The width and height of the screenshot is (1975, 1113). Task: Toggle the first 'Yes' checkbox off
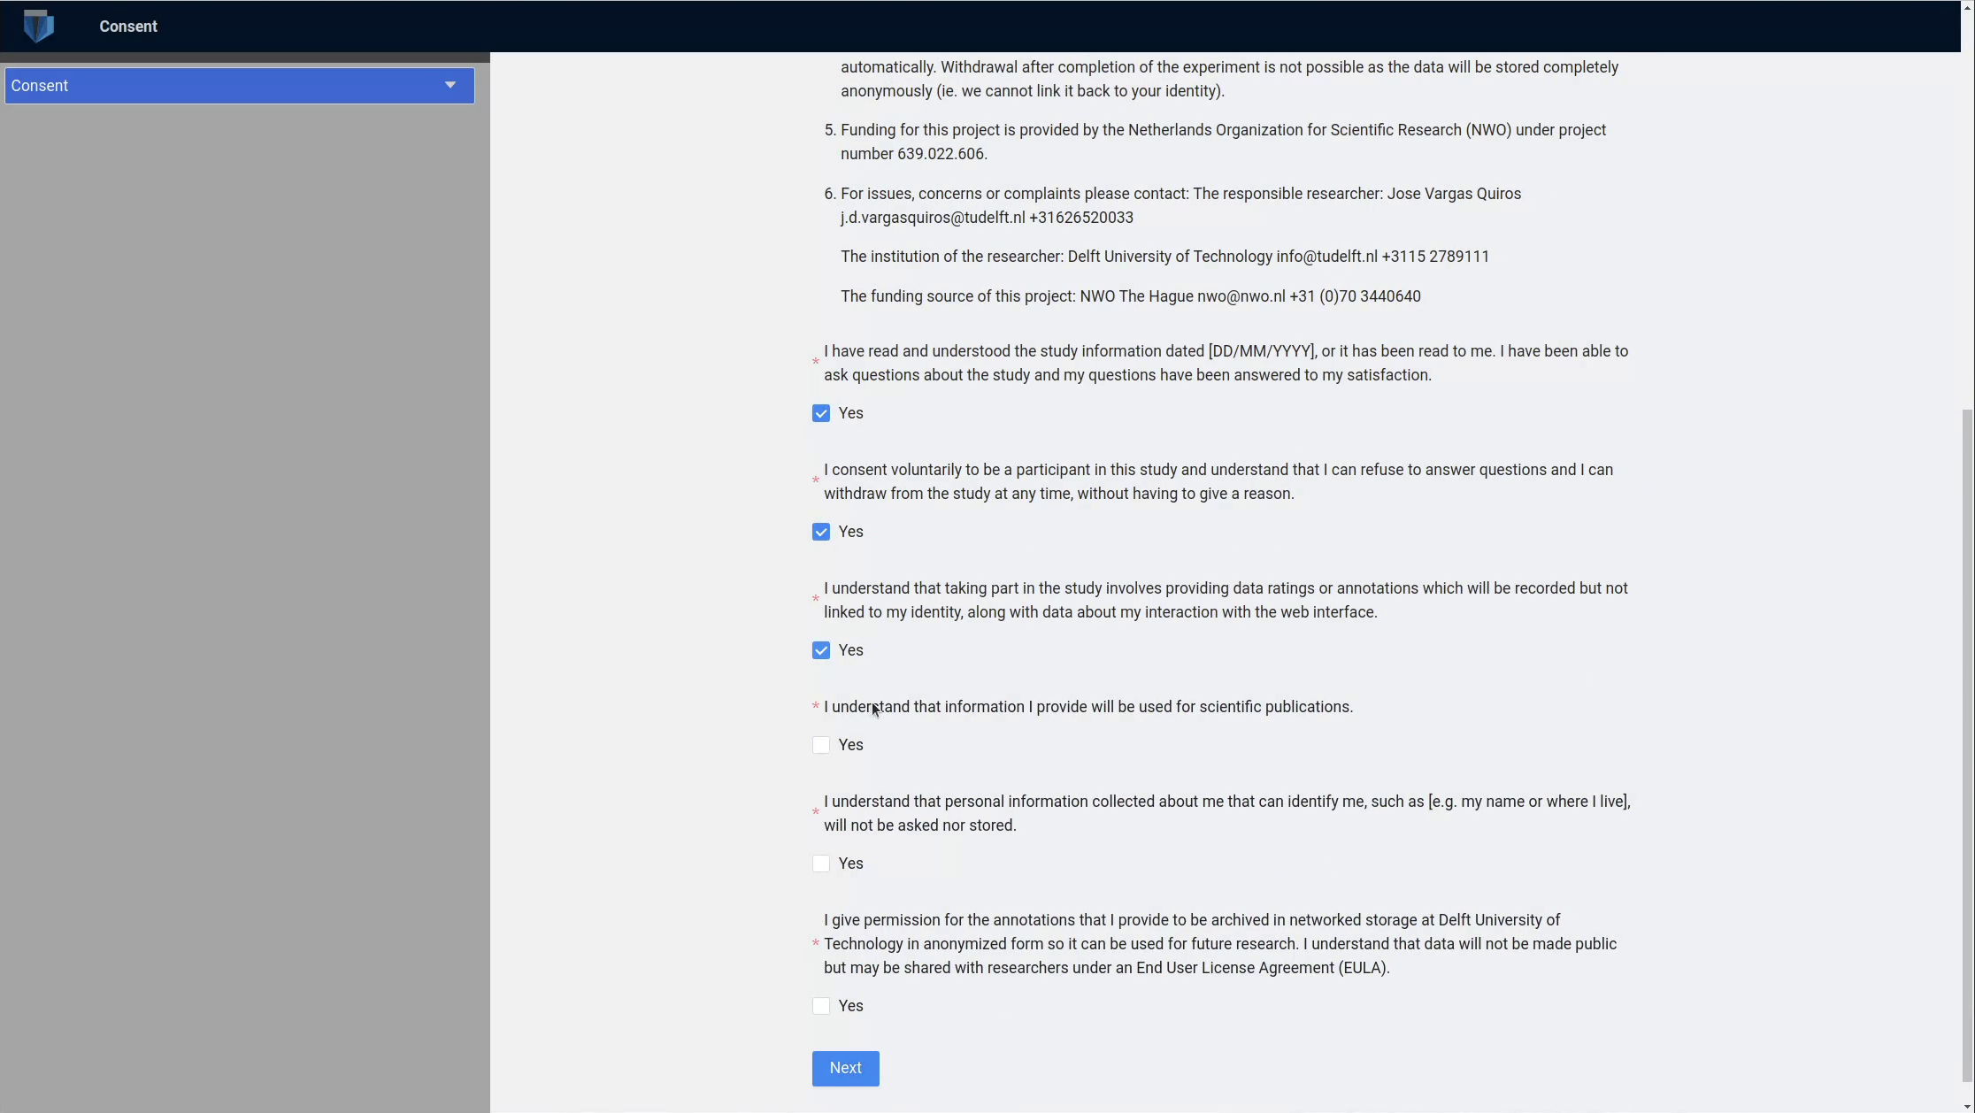(820, 413)
